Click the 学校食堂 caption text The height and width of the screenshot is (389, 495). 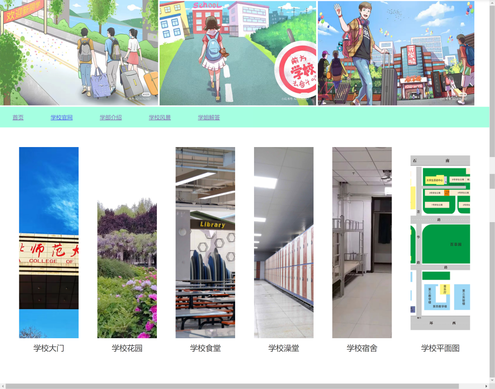[205, 348]
